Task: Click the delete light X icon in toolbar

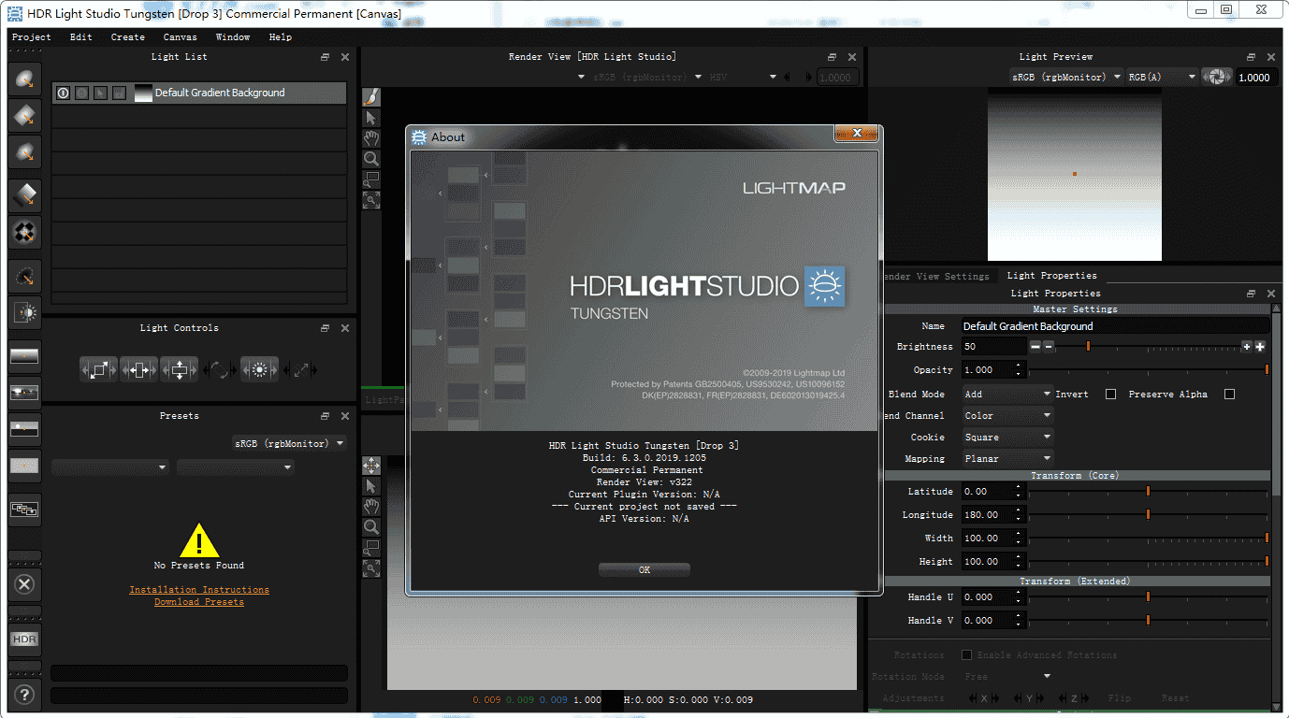Action: [23, 584]
